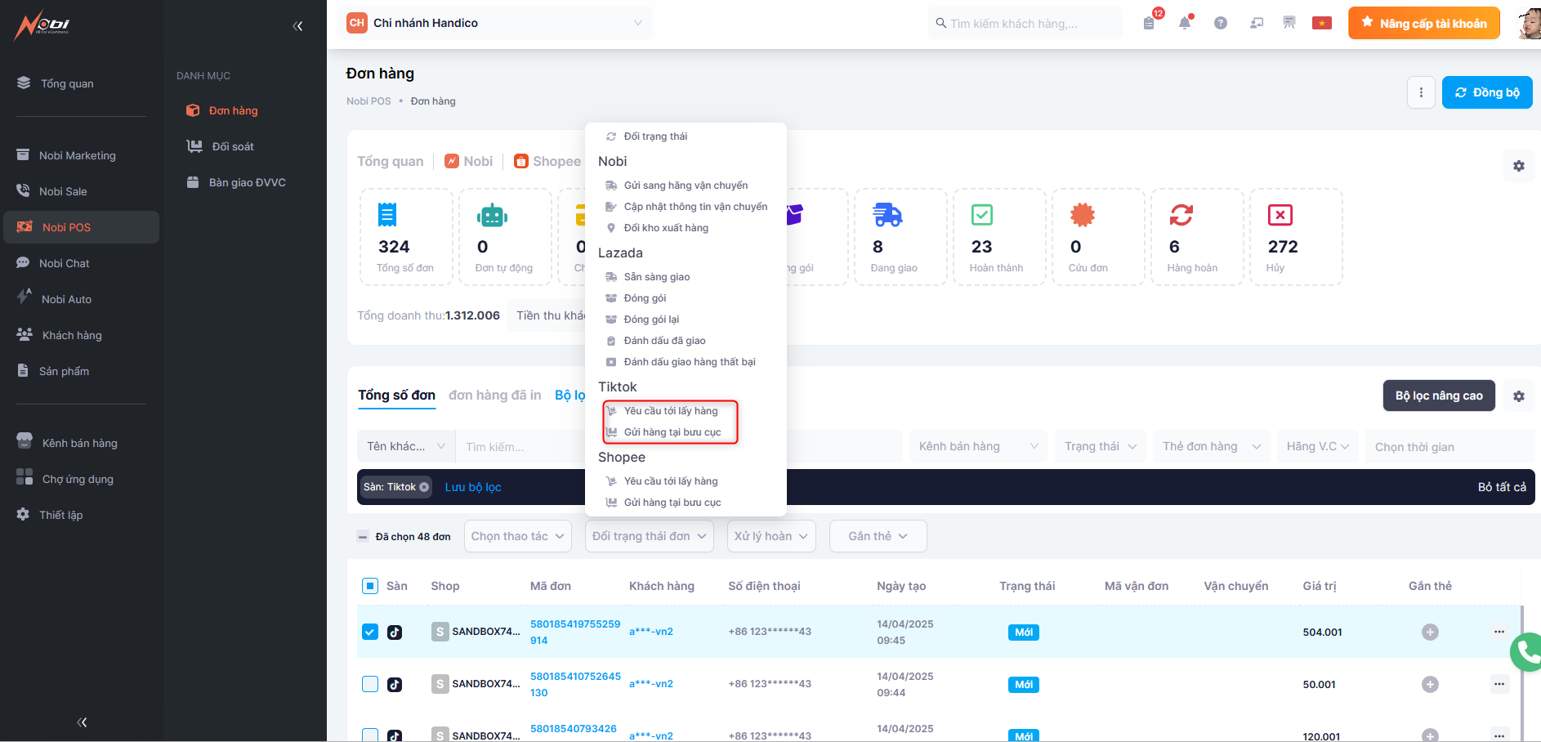The height and width of the screenshot is (742, 1541).
Task: Open the Chọn thao tác dropdown
Action: [x=517, y=536]
